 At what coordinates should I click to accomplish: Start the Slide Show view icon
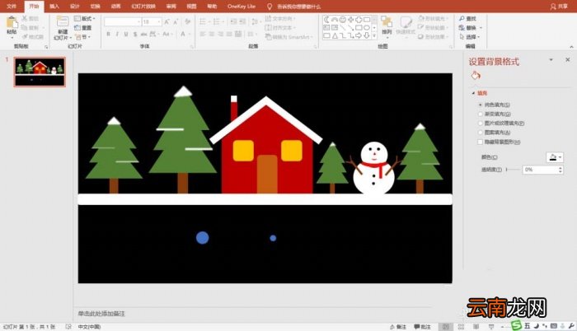click(491, 327)
